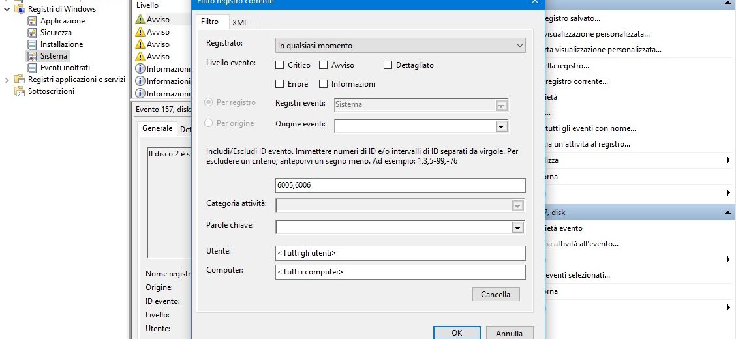The height and width of the screenshot is (339, 736).
Task: Click eventi selezionati action
Action: tap(577, 275)
